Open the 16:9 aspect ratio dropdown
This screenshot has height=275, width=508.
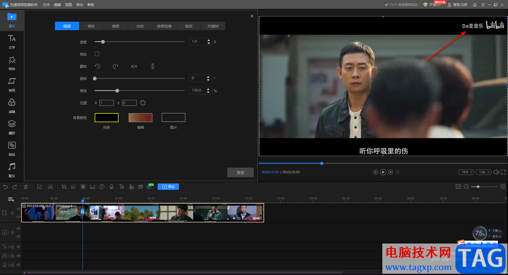pyautogui.click(x=466, y=172)
